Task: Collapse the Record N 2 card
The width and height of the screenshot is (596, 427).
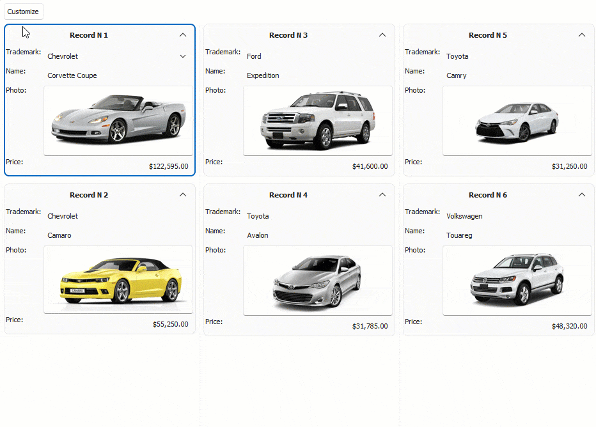Action: (182, 194)
